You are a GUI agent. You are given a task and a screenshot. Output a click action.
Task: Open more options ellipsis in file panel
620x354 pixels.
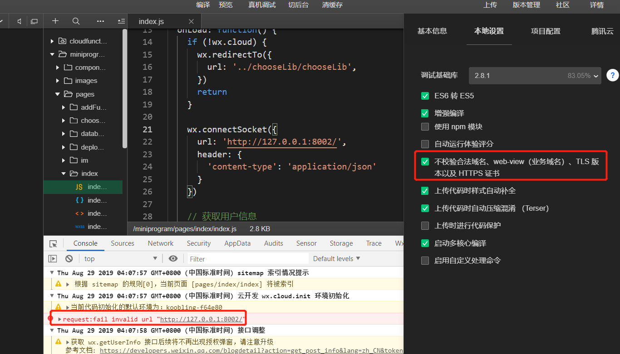pos(101,21)
